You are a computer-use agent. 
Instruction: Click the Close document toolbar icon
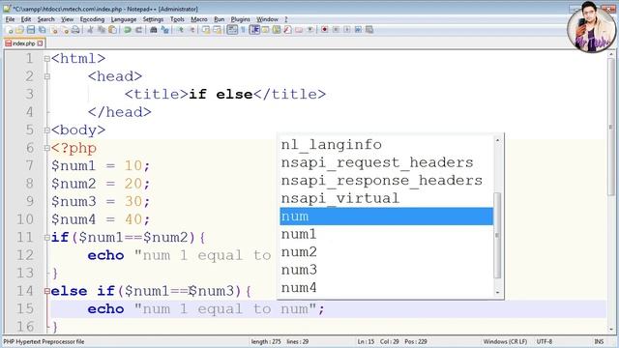tap(54, 30)
